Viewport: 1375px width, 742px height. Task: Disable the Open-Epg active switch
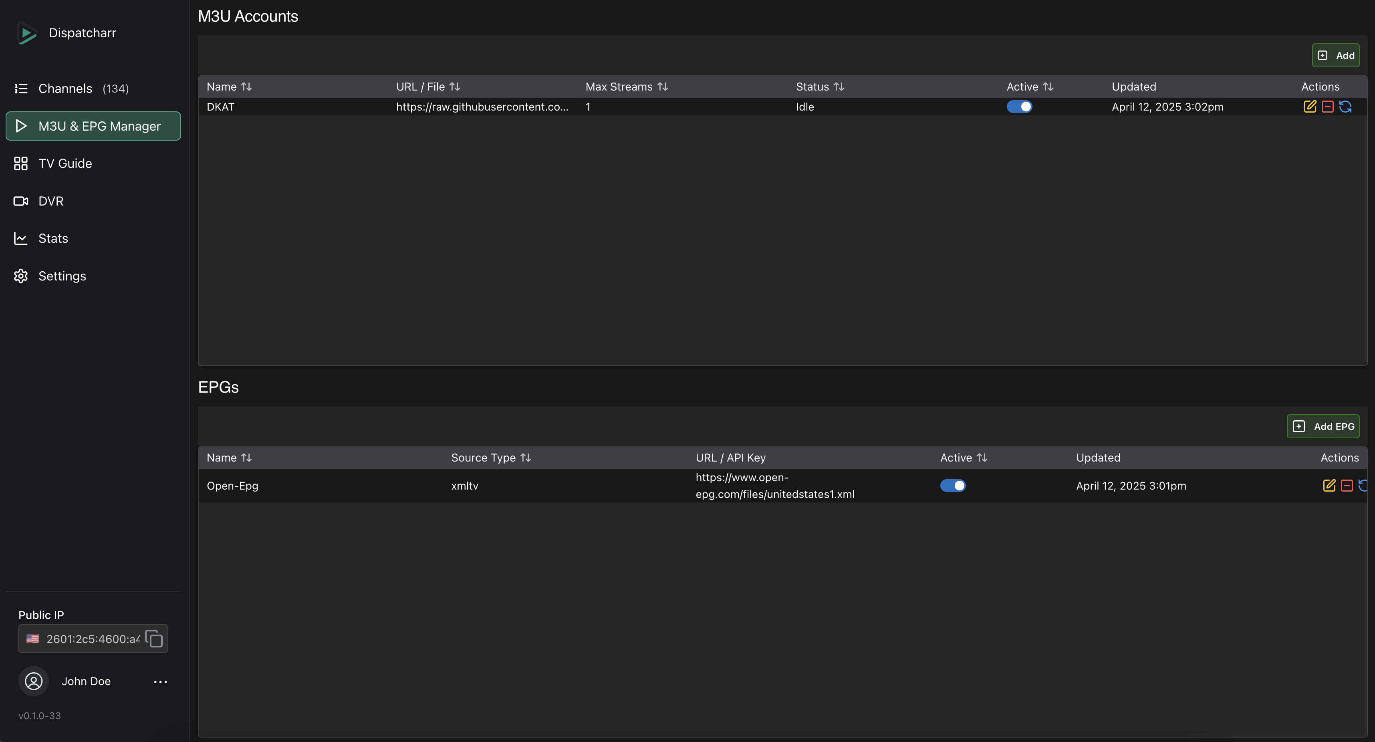coord(953,485)
